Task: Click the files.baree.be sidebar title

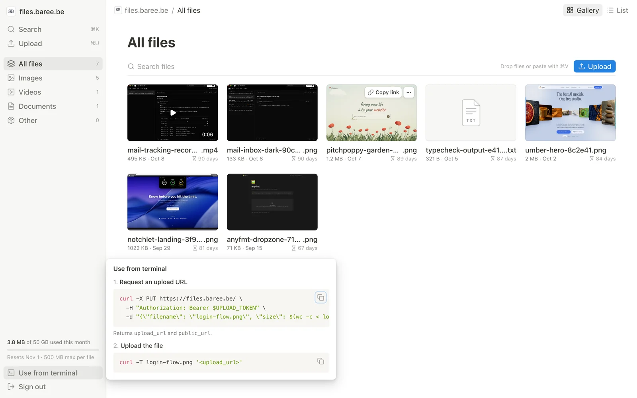Action: point(42,12)
